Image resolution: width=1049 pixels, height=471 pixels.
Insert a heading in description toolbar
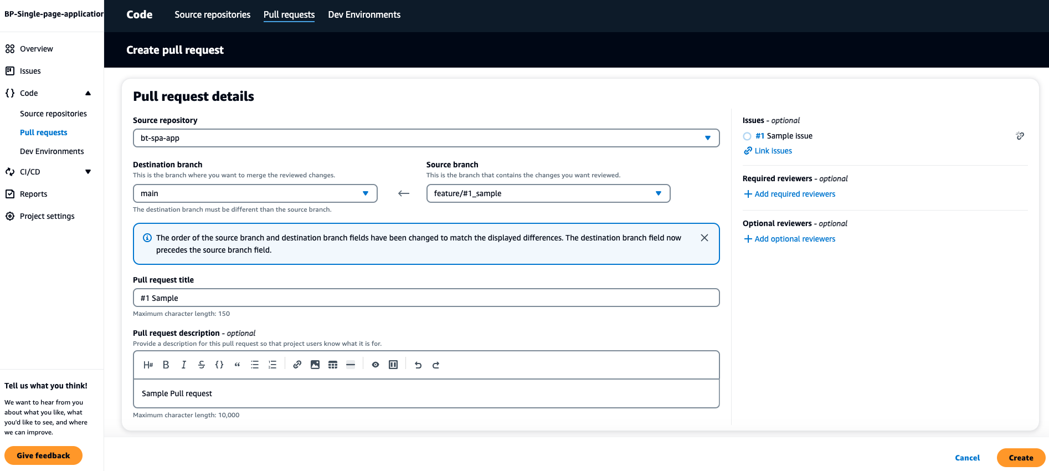pyautogui.click(x=148, y=365)
